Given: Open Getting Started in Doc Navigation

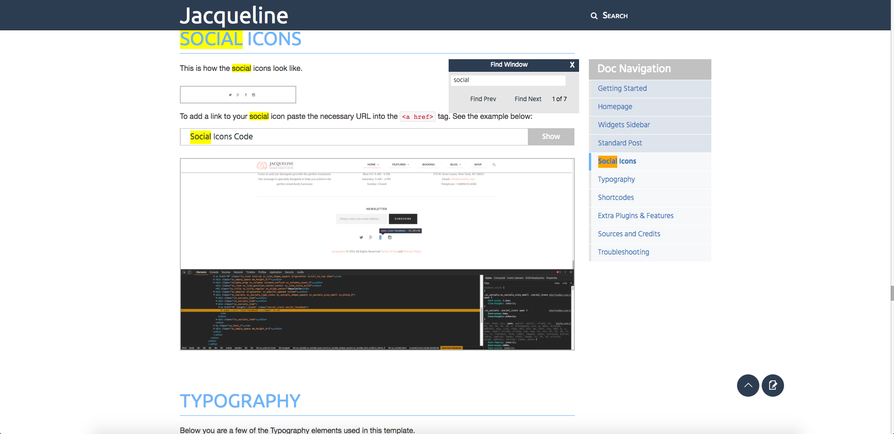Looking at the screenshot, I should (622, 89).
